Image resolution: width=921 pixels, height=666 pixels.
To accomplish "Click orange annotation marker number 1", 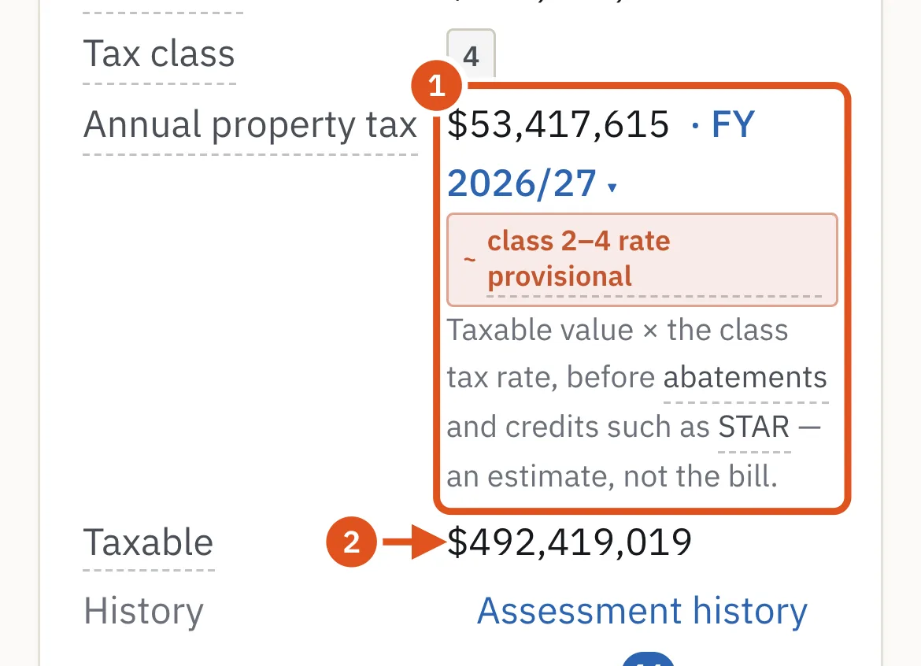I will (x=436, y=86).
